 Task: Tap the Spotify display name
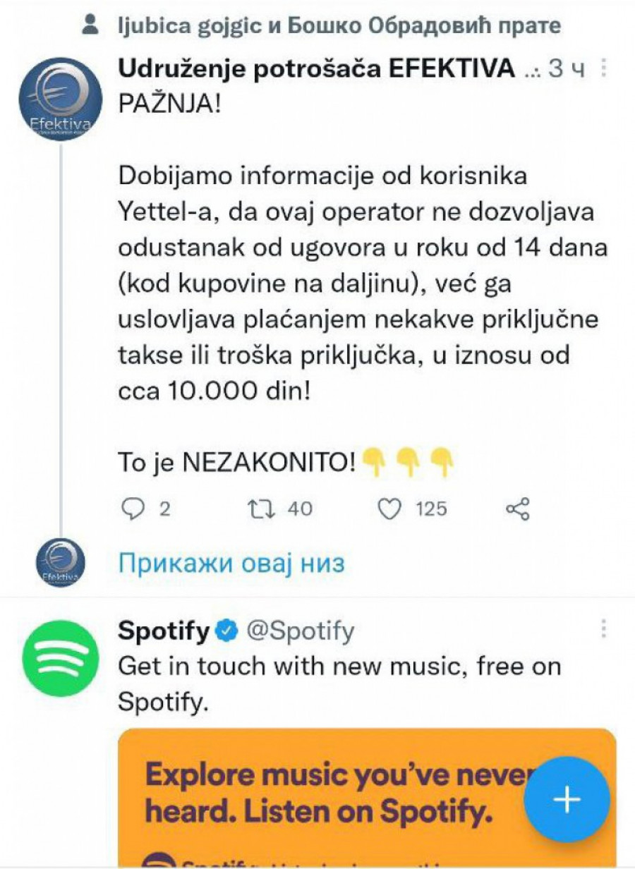click(x=164, y=631)
